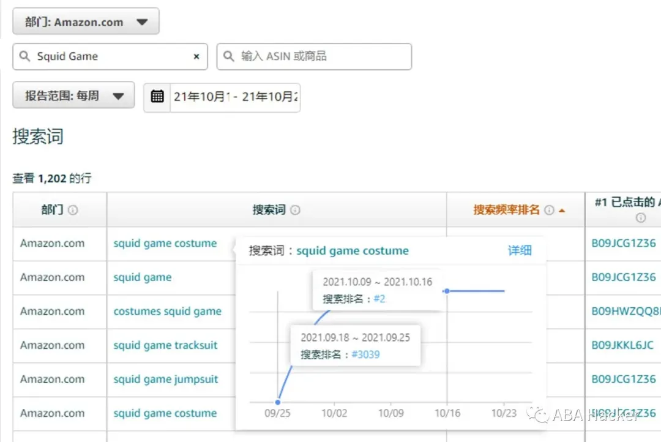Click the 10/23 axis label on chart

pos(504,413)
